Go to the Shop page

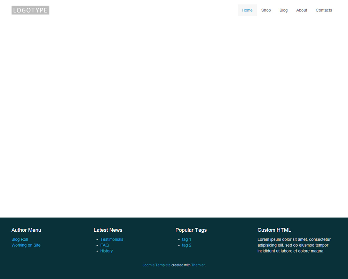coord(266,10)
